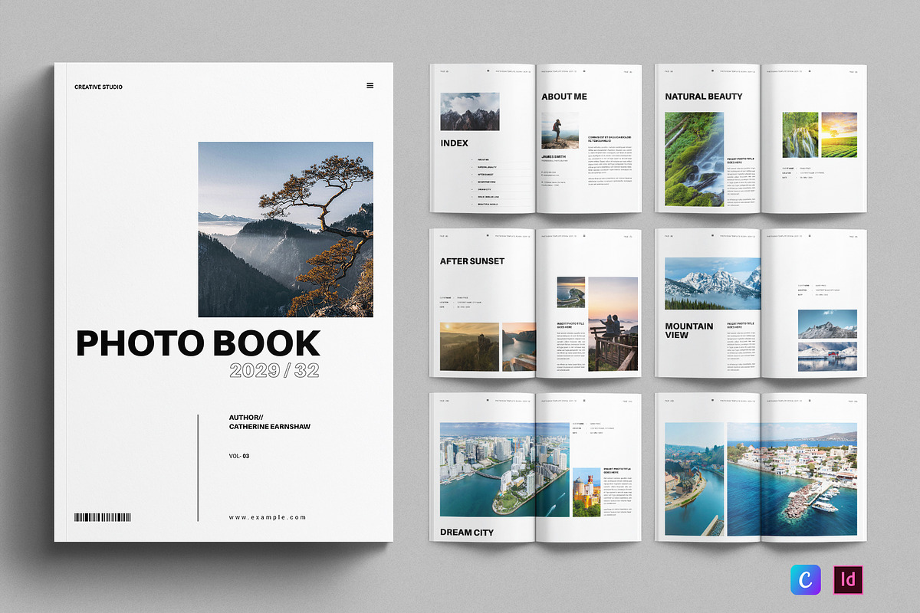Click the small waterfall photo beside sunset field
The image size is (920, 613).
pos(800,136)
